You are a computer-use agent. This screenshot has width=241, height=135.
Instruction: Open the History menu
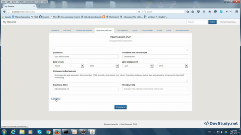[x=20, y=2]
